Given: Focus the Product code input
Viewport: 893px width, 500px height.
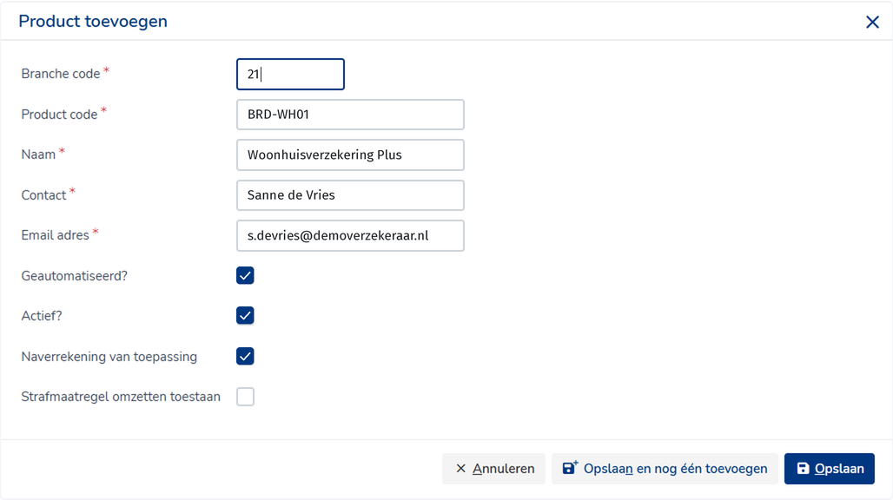Looking at the screenshot, I should pyautogui.click(x=350, y=115).
